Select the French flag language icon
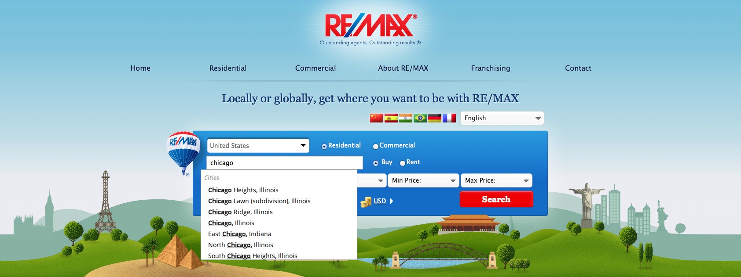Screen dimensions: 741x277 (x=449, y=118)
